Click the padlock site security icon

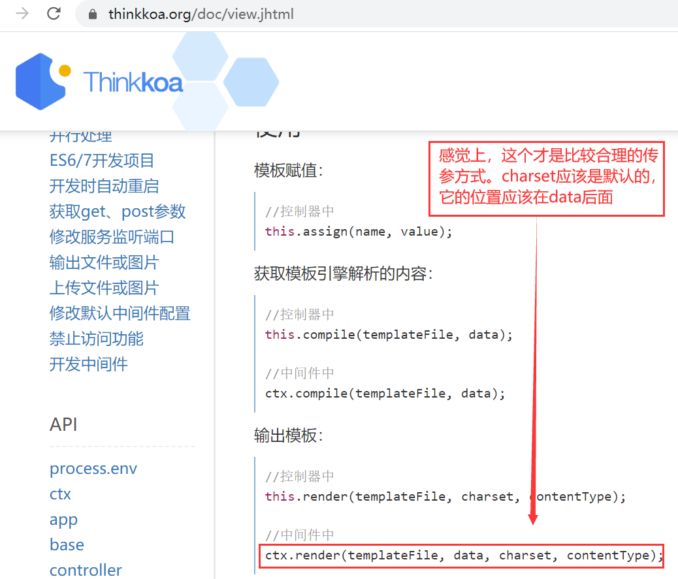point(92,14)
